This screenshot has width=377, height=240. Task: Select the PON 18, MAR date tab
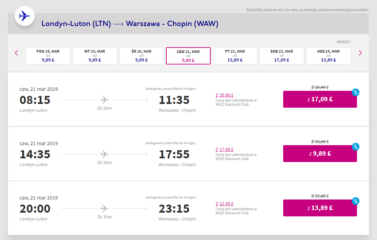(x=48, y=56)
